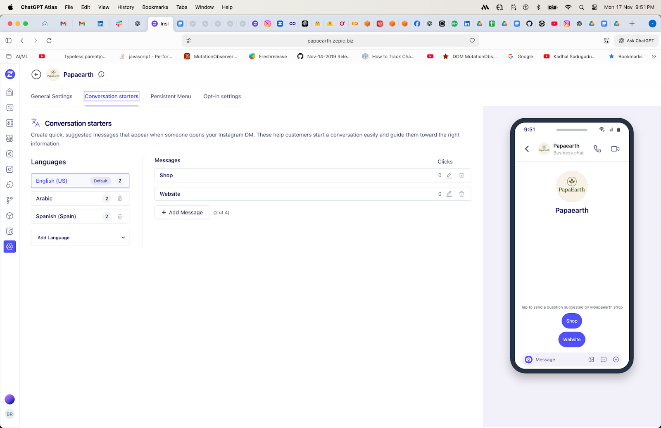Click the heart icon in address bar
661x428 pixels.
tap(472, 40)
